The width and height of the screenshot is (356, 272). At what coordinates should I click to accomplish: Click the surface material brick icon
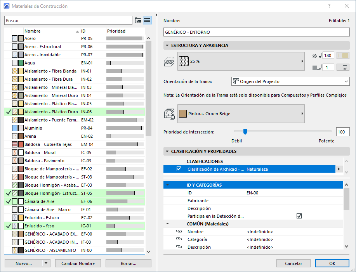(x=169, y=114)
